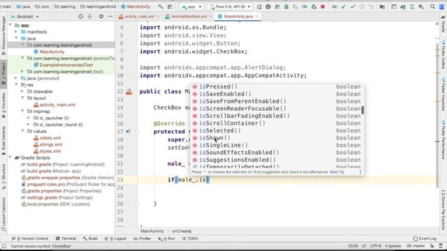This screenshot has width=447, height=251.
Task: Open the Android project view dropdown
Action: point(25,17)
